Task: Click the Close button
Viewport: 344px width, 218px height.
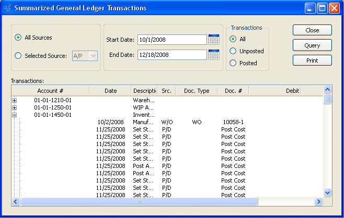Action: (x=312, y=30)
